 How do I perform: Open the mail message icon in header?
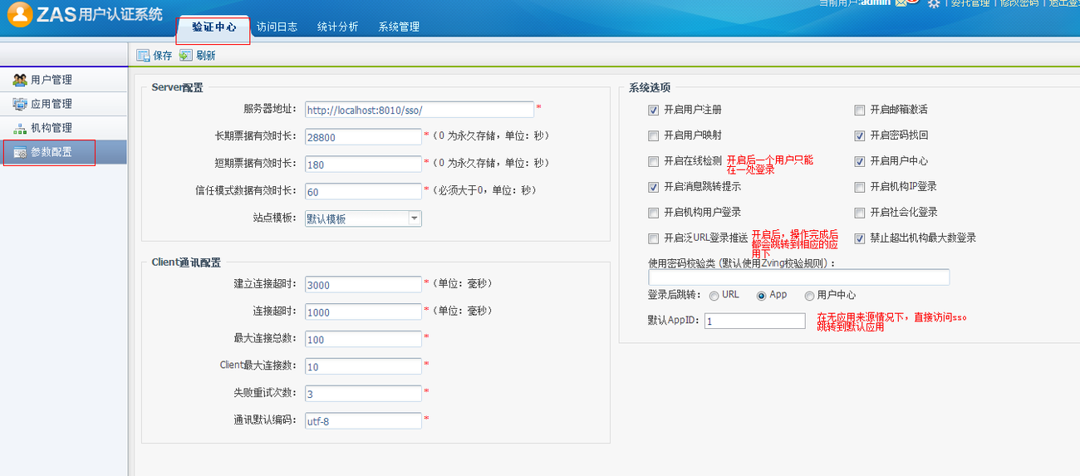click(x=901, y=3)
